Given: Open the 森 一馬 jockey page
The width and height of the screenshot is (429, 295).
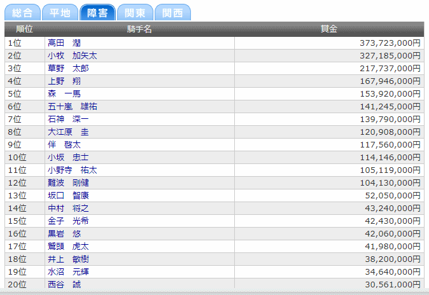Looking at the screenshot, I should pyautogui.click(x=64, y=94).
